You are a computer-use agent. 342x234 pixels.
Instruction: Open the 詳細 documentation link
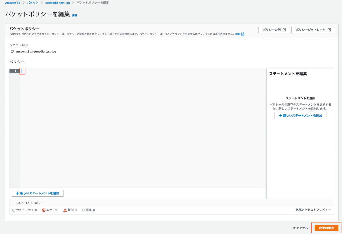click(238, 34)
